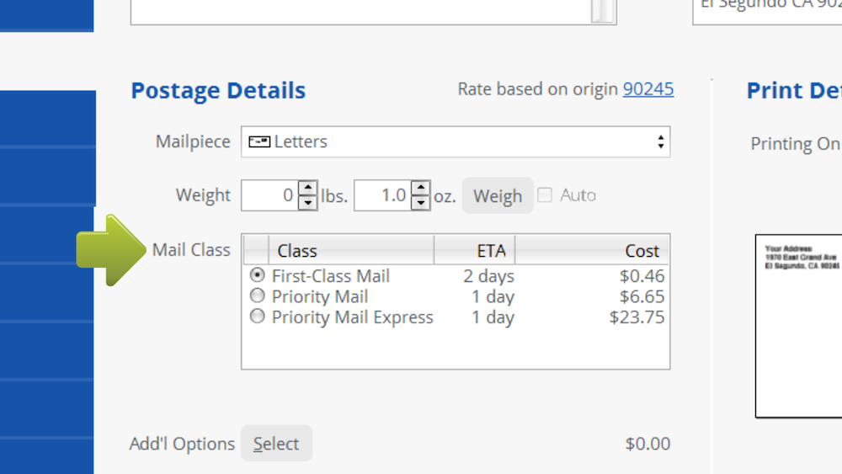Increase ounces with the up arrow
This screenshot has height=474, width=842.
point(421,189)
